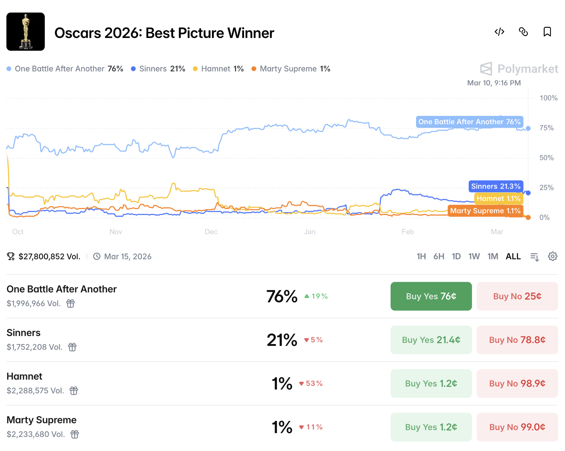Click the gift icon under Sinners

72,347
